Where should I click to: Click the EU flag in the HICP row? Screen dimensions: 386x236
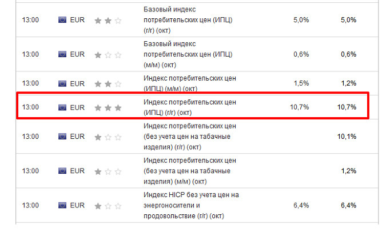pos(62,205)
